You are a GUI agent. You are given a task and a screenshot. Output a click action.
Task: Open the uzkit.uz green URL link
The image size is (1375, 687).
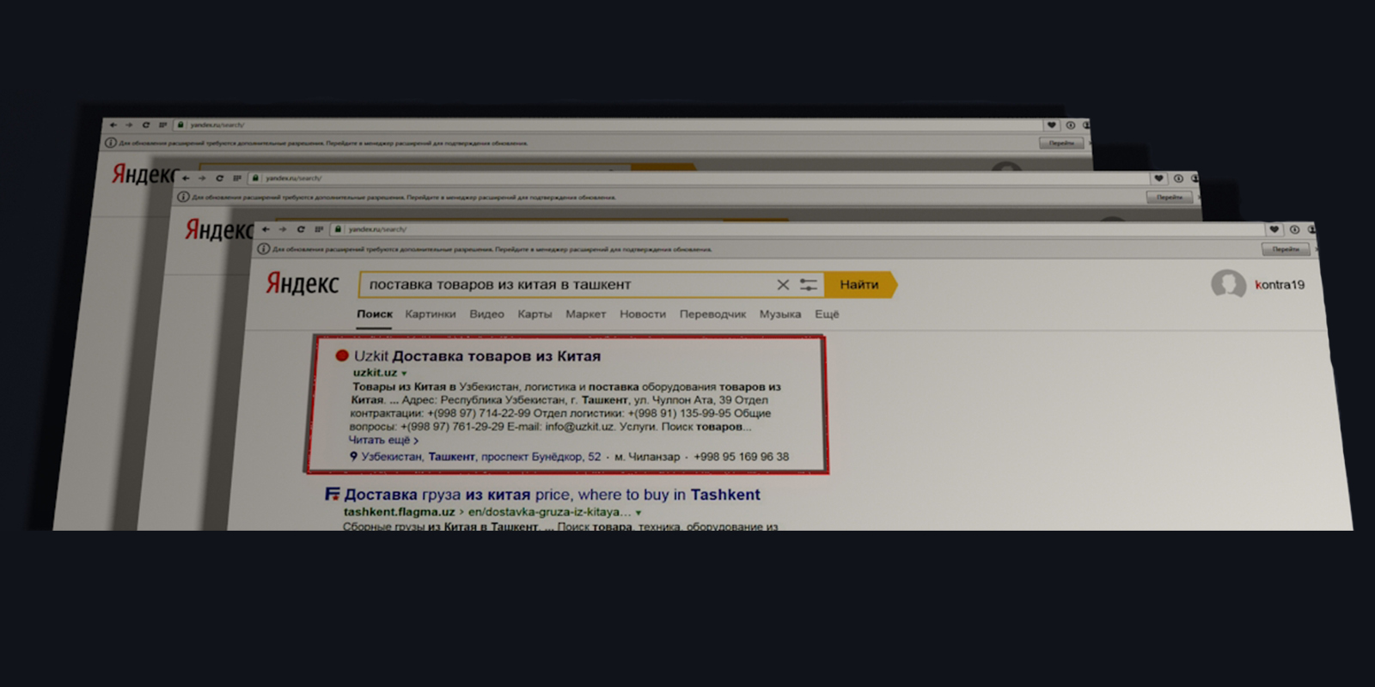pyautogui.click(x=375, y=373)
